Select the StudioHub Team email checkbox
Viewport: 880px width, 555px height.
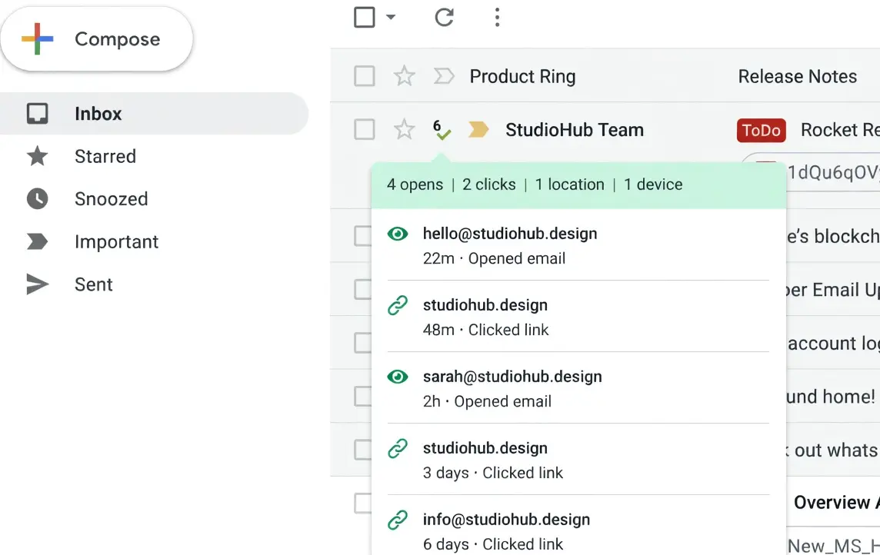[x=365, y=129]
